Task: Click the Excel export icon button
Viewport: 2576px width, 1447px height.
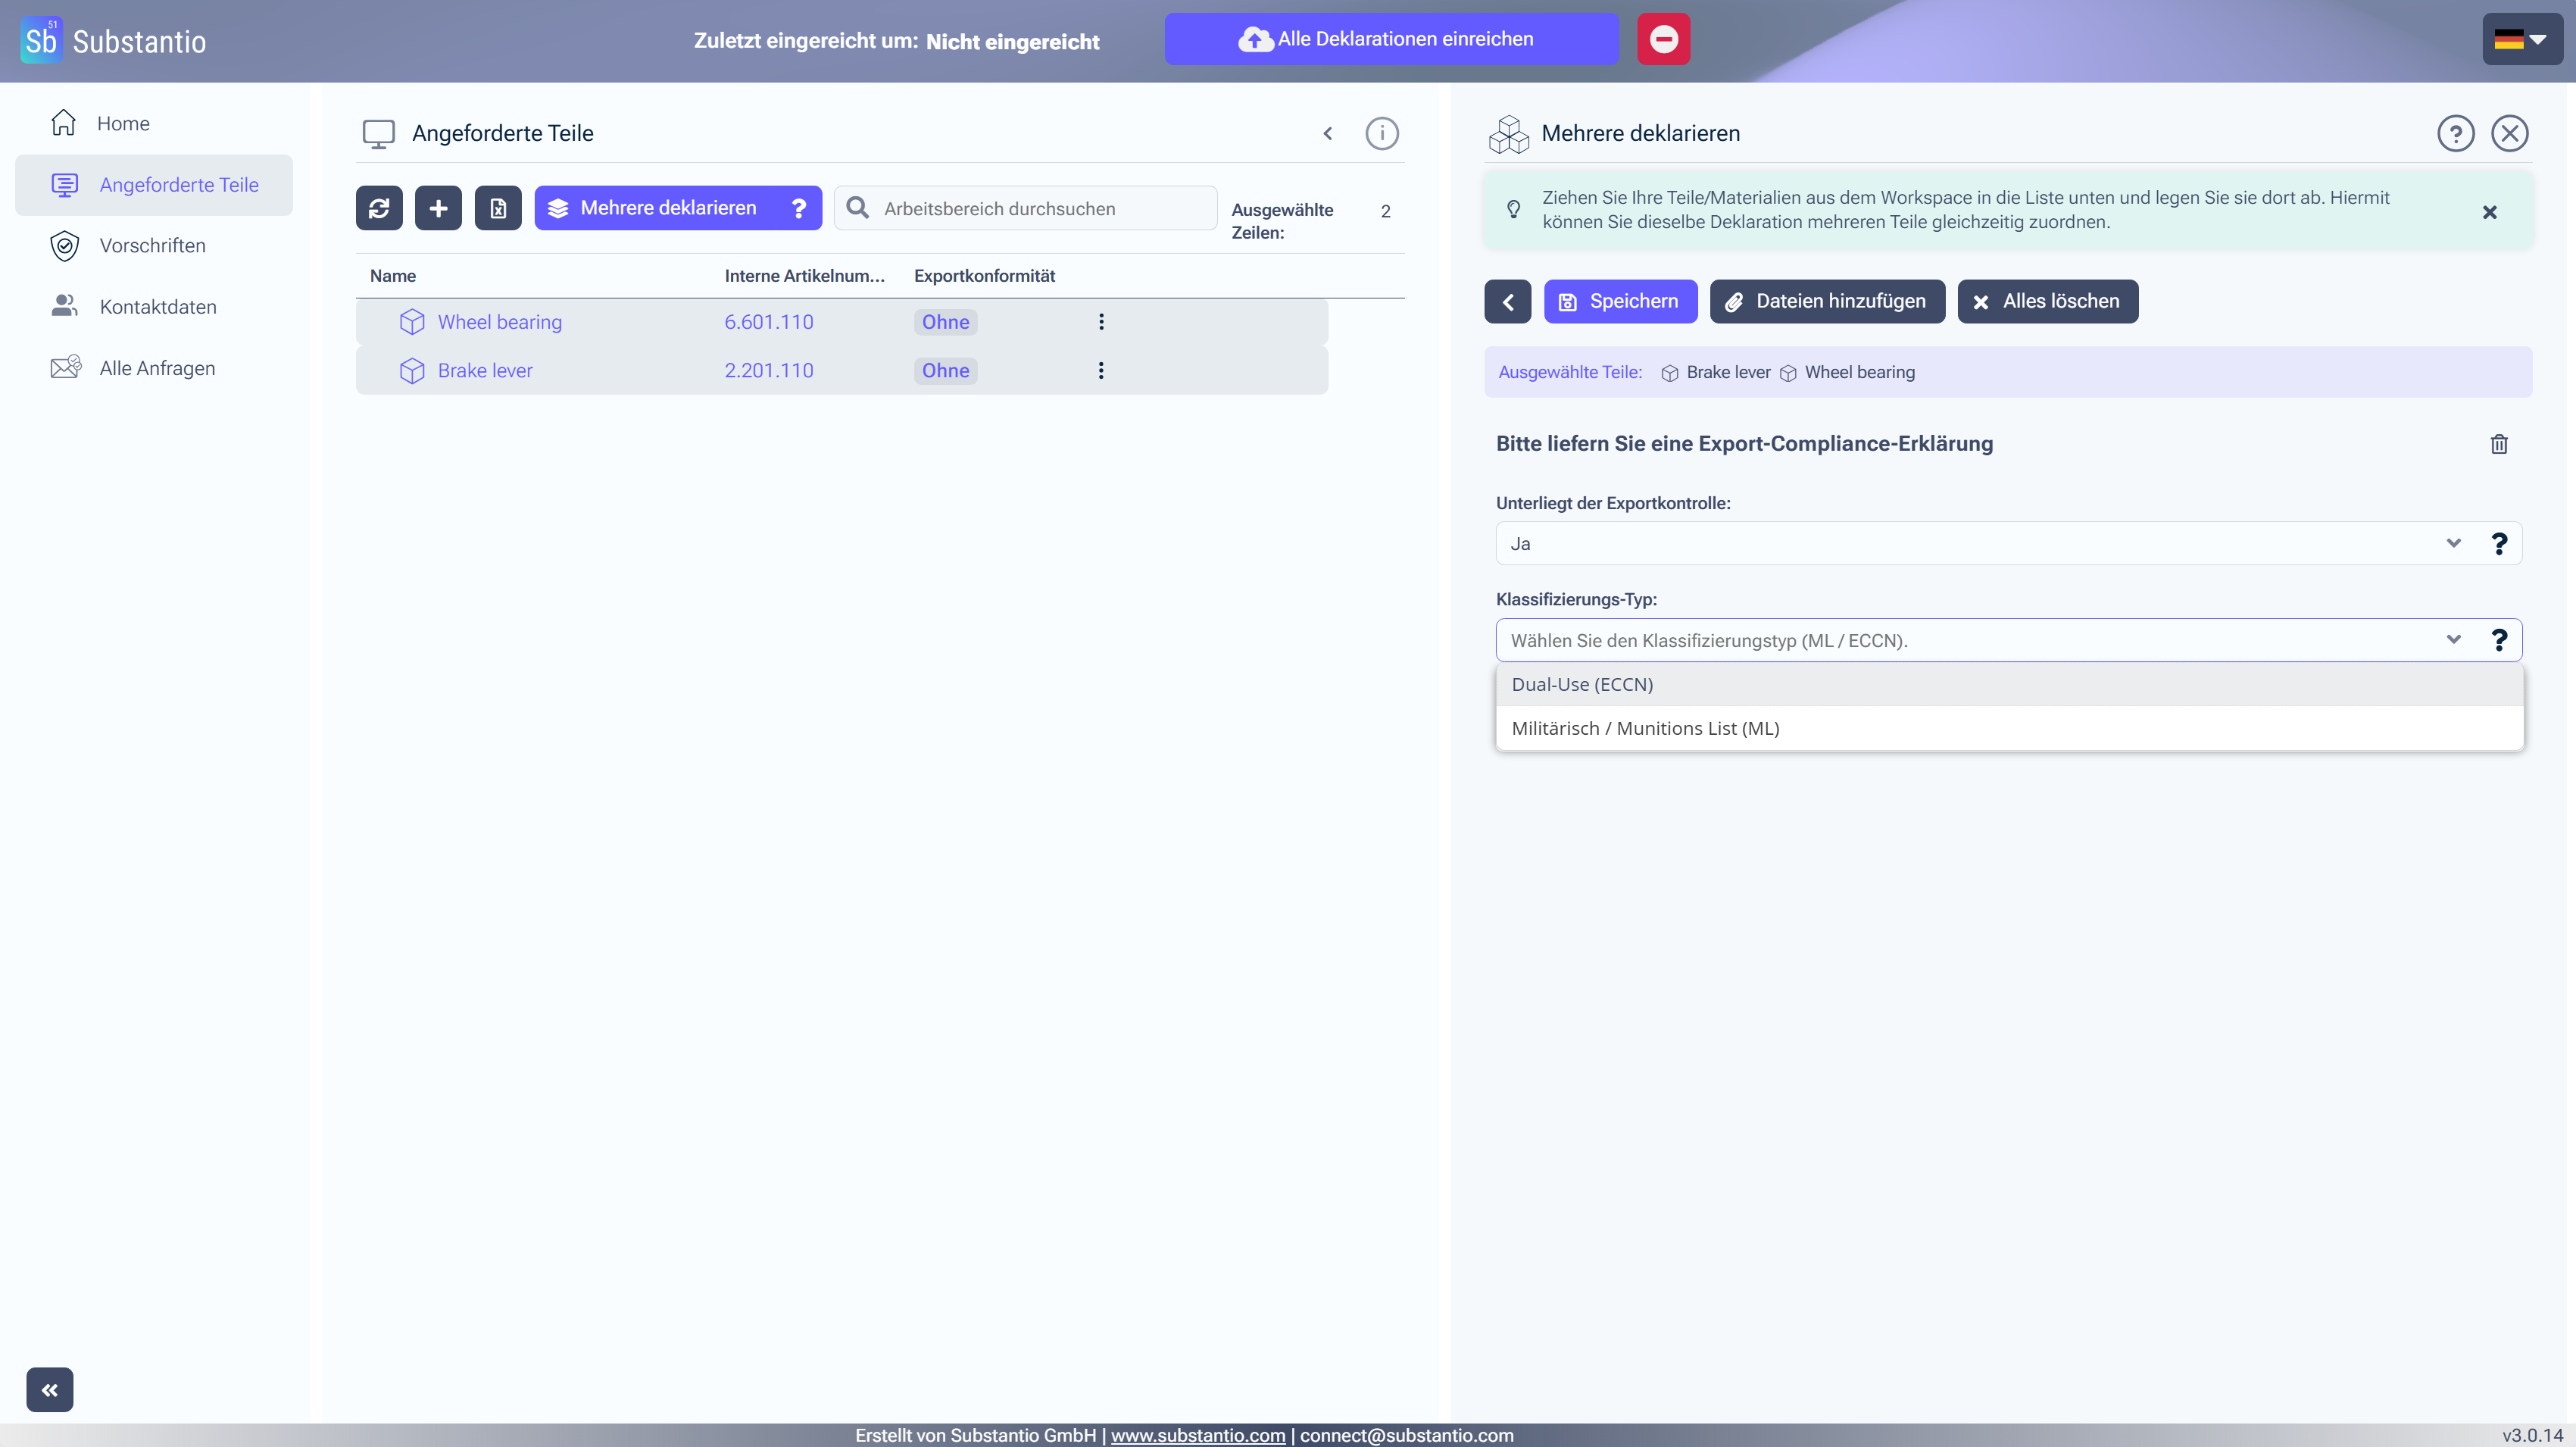Action: 498,208
